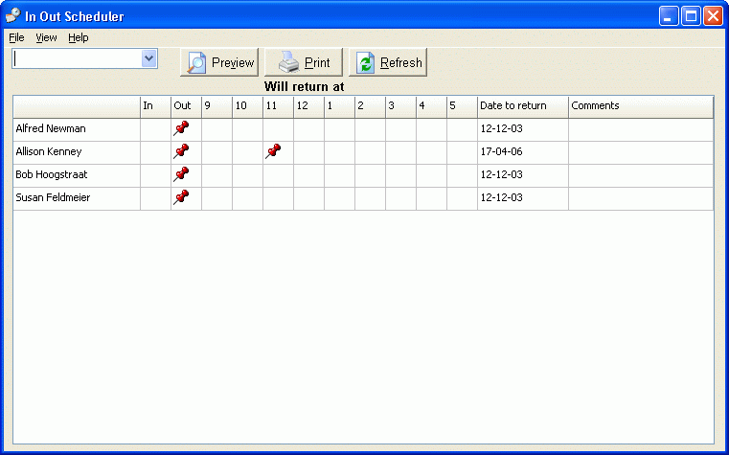Click Allison Kenney's Out pushpin
The width and height of the screenshot is (729, 455).
181,151
